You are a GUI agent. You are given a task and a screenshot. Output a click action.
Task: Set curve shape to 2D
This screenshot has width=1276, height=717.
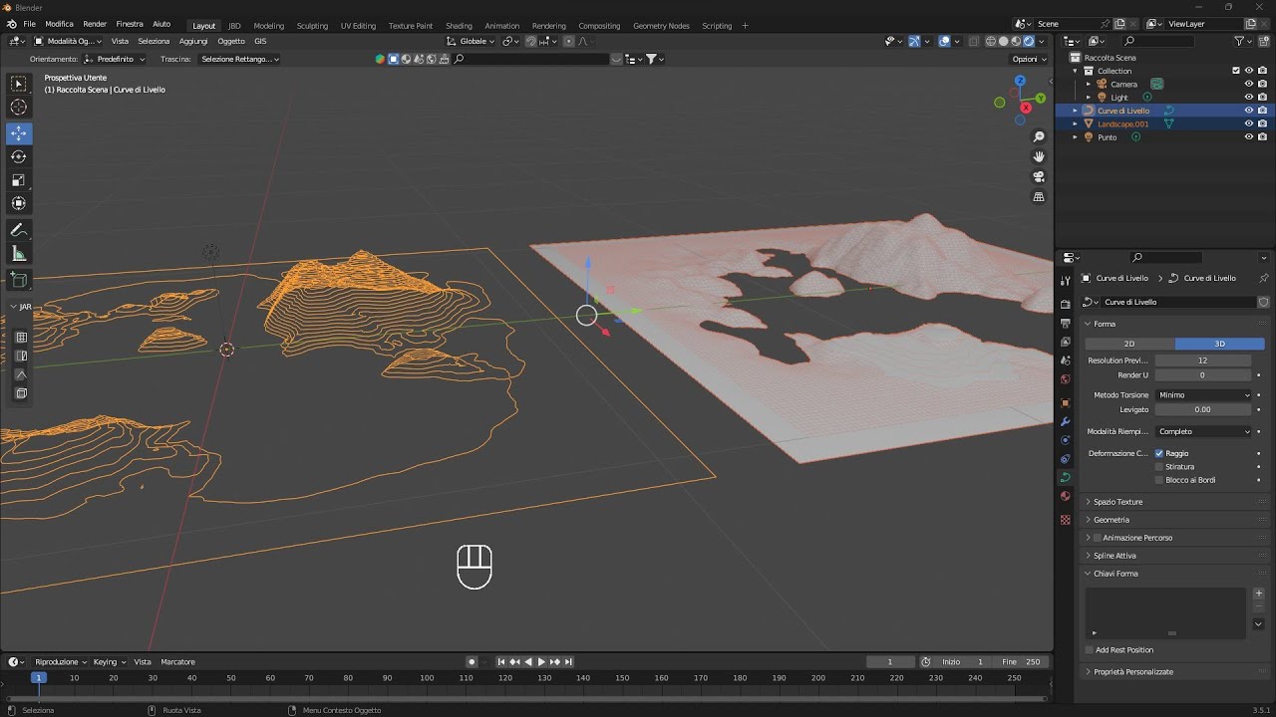pos(1129,344)
